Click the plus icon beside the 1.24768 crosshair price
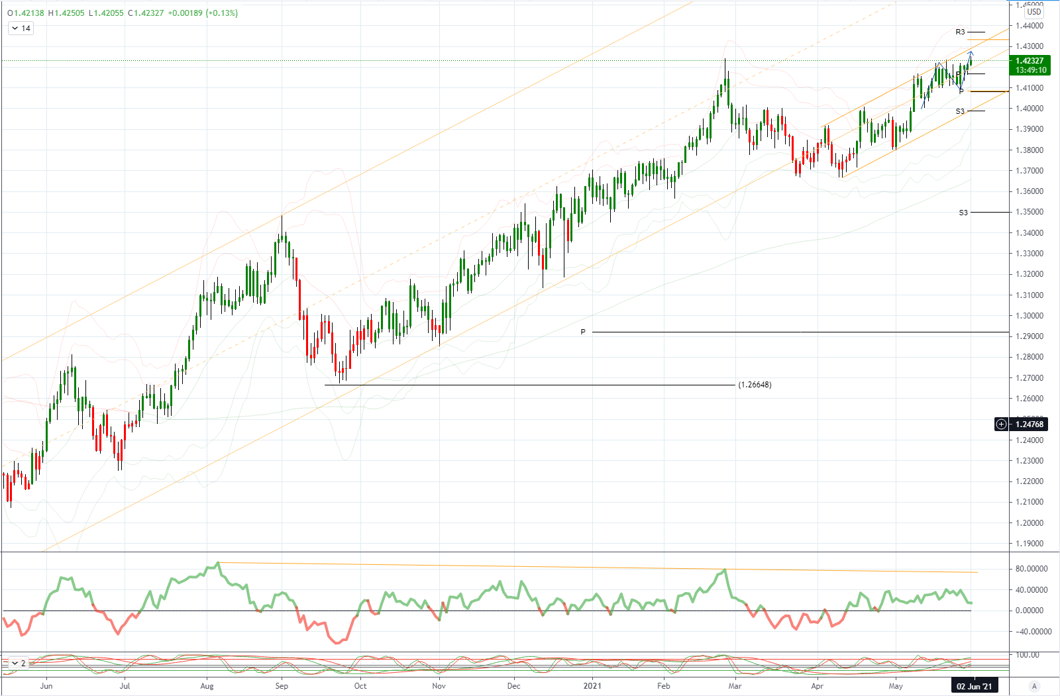The image size is (1060, 696). point(1001,424)
